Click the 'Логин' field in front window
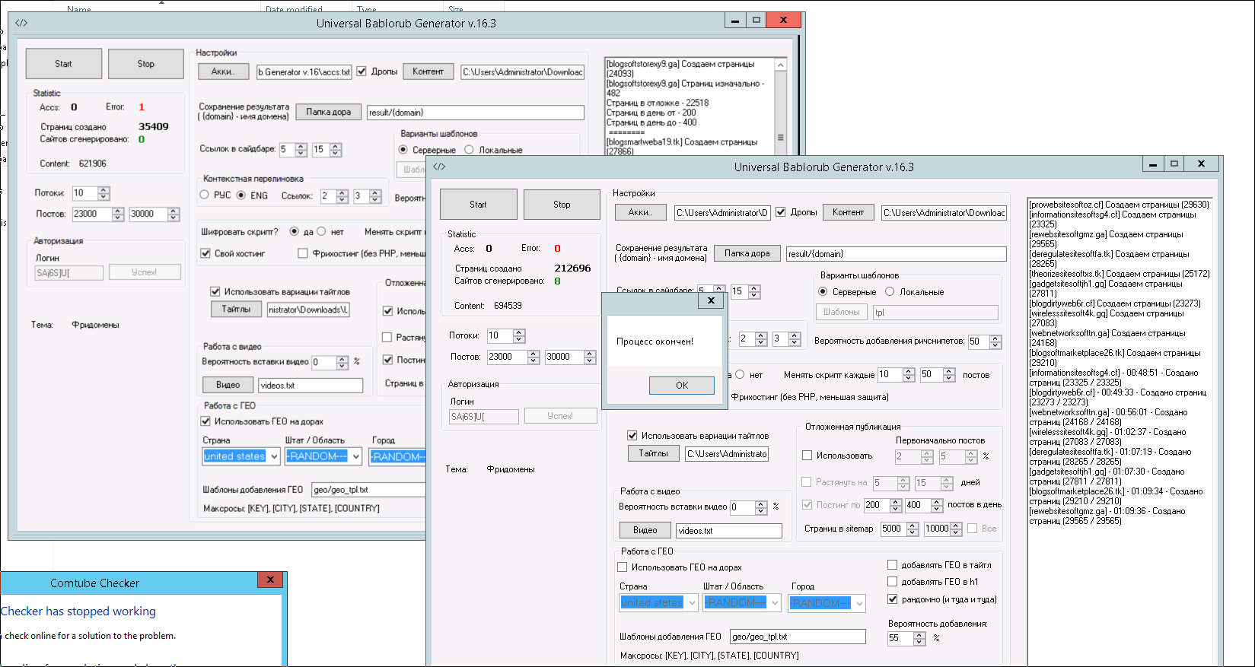This screenshot has height=667, width=1255. pyautogui.click(x=484, y=416)
